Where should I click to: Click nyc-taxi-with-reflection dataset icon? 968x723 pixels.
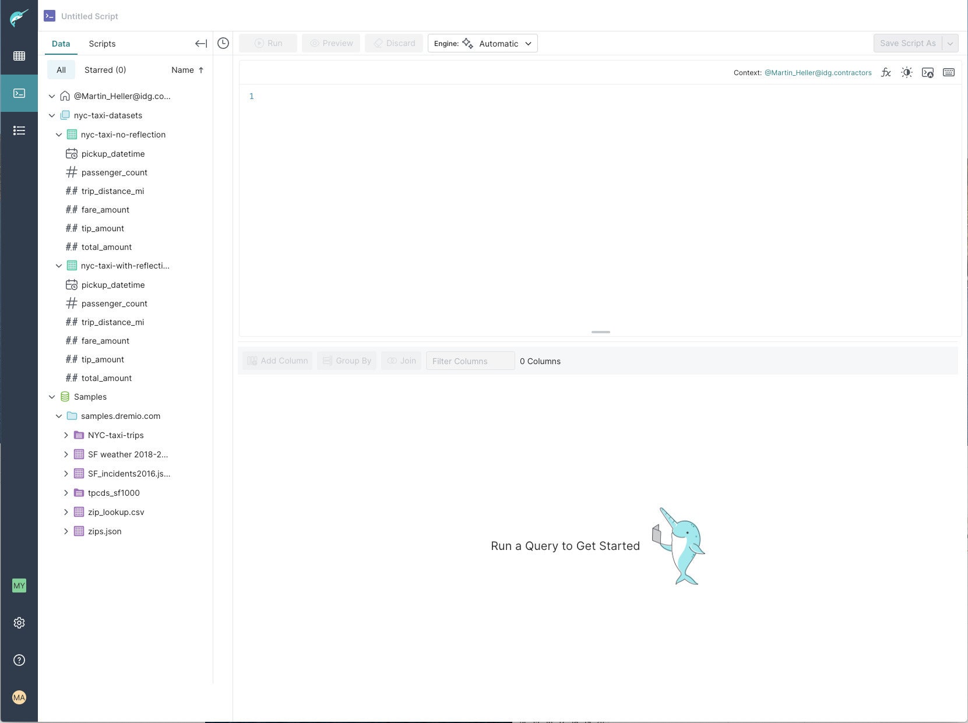click(x=72, y=266)
